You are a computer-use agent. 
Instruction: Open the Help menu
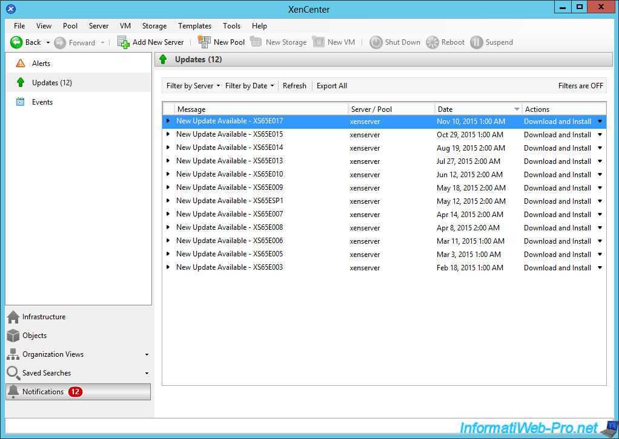tap(259, 25)
